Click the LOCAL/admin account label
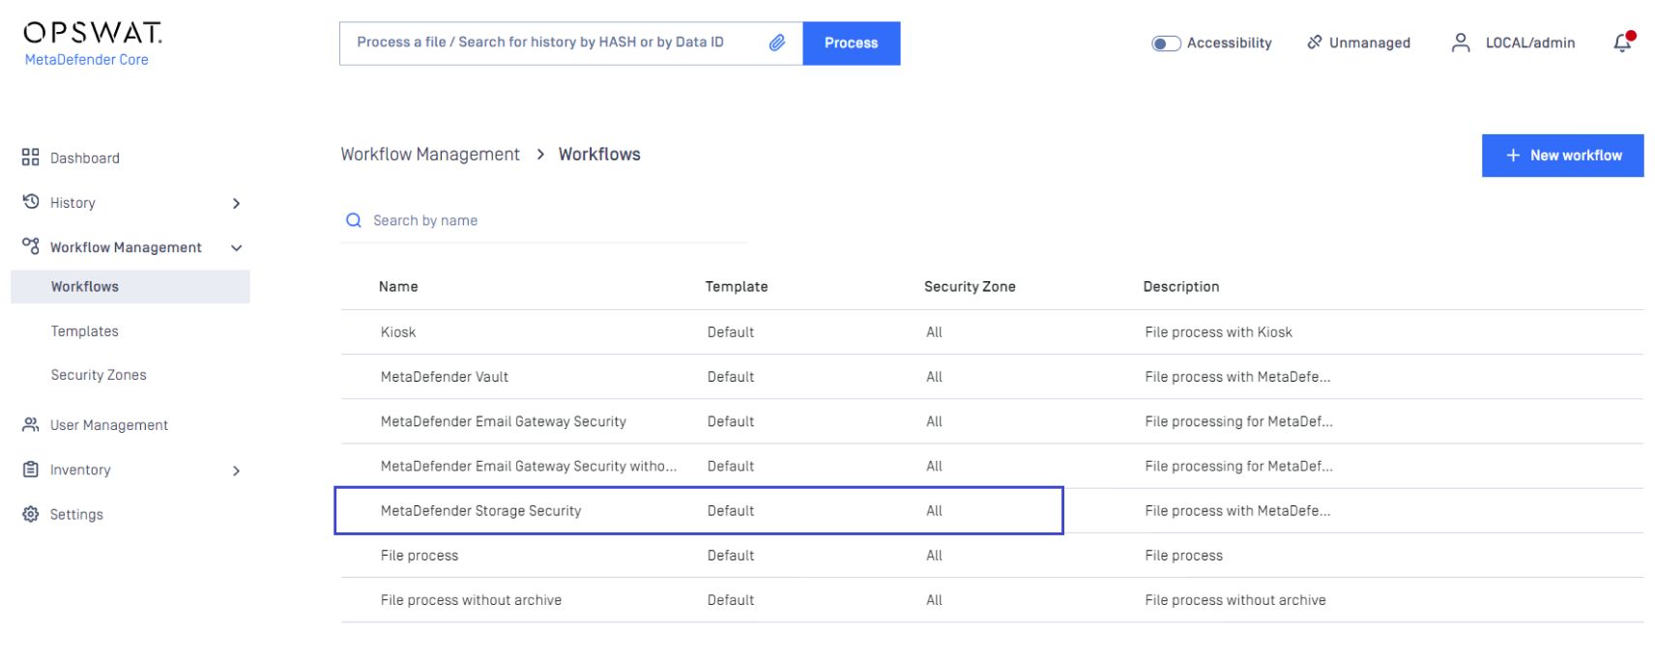 [x=1530, y=43]
